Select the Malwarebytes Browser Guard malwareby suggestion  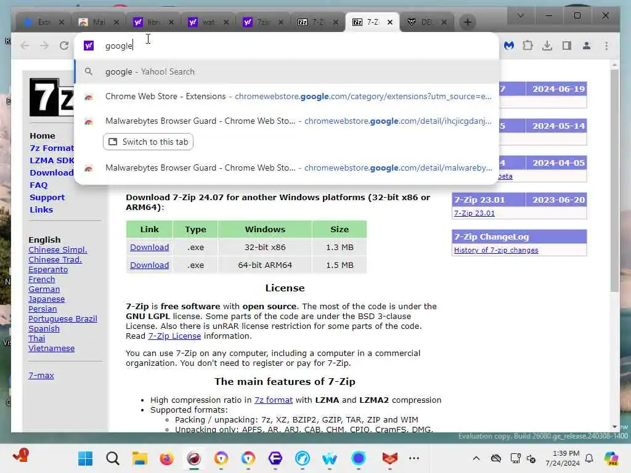point(287,168)
